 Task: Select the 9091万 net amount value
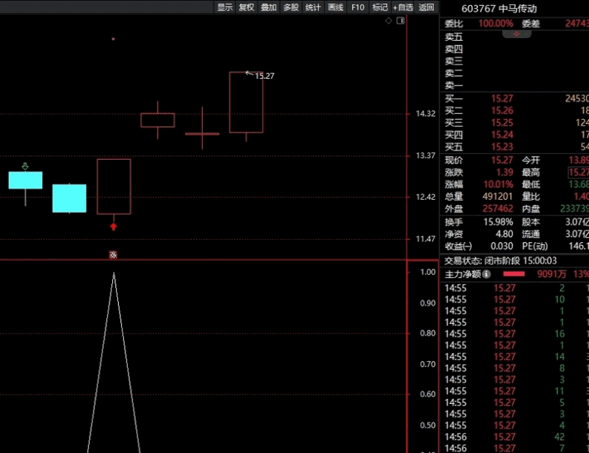pos(551,274)
